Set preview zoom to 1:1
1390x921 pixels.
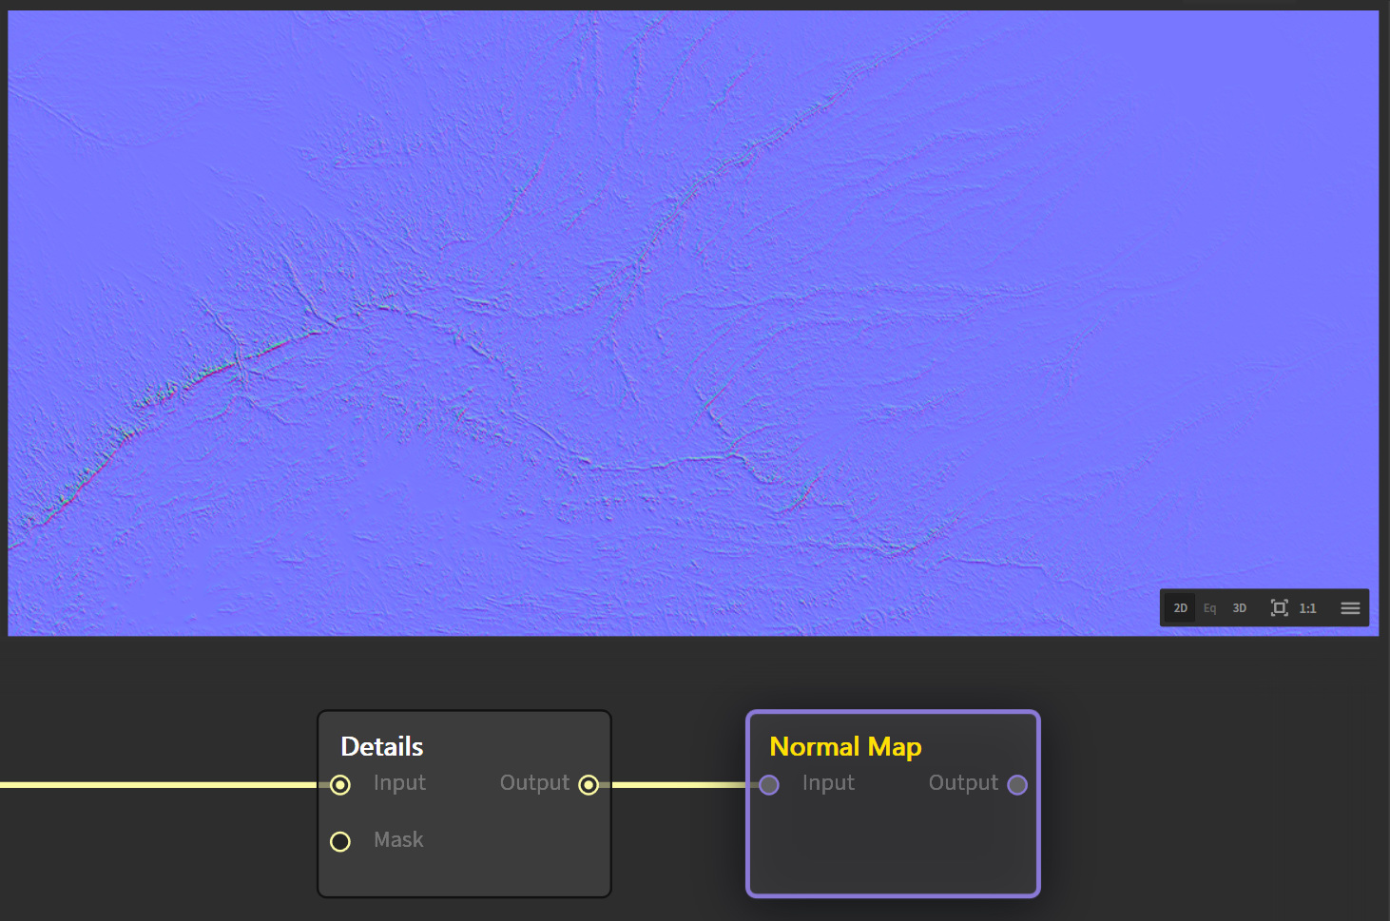coord(1308,608)
